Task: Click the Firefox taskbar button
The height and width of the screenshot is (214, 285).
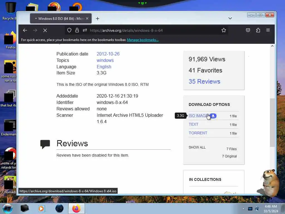Action: click(76, 208)
